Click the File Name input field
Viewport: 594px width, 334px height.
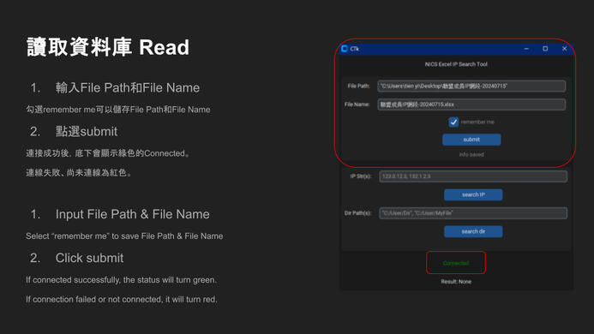pos(471,104)
